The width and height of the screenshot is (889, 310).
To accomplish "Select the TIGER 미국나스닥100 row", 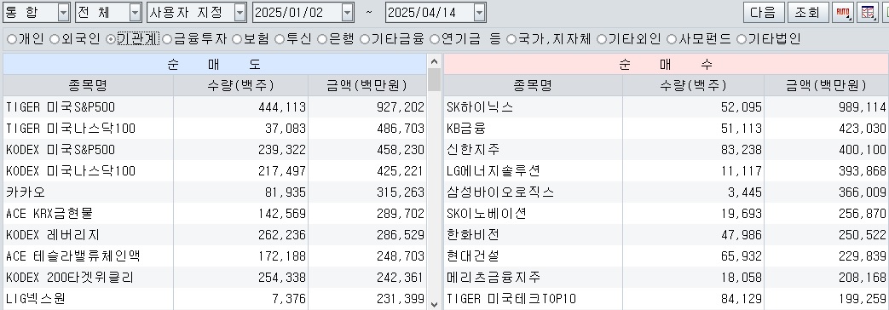I will (215, 129).
